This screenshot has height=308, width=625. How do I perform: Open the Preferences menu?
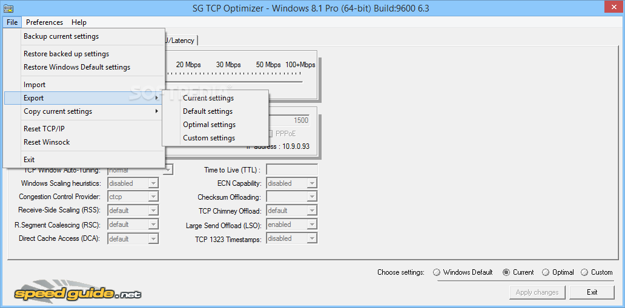[44, 22]
